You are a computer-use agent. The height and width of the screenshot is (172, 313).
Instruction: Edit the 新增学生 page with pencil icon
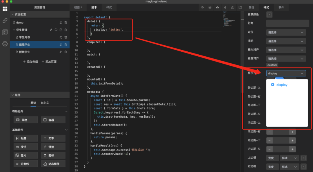pos(61,52)
